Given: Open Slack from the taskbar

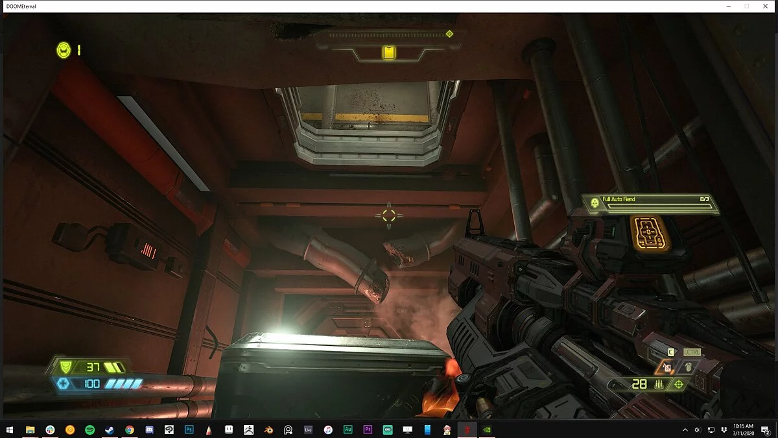Looking at the screenshot, I should [x=50, y=430].
